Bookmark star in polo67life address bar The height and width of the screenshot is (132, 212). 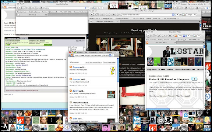(175, 15)
